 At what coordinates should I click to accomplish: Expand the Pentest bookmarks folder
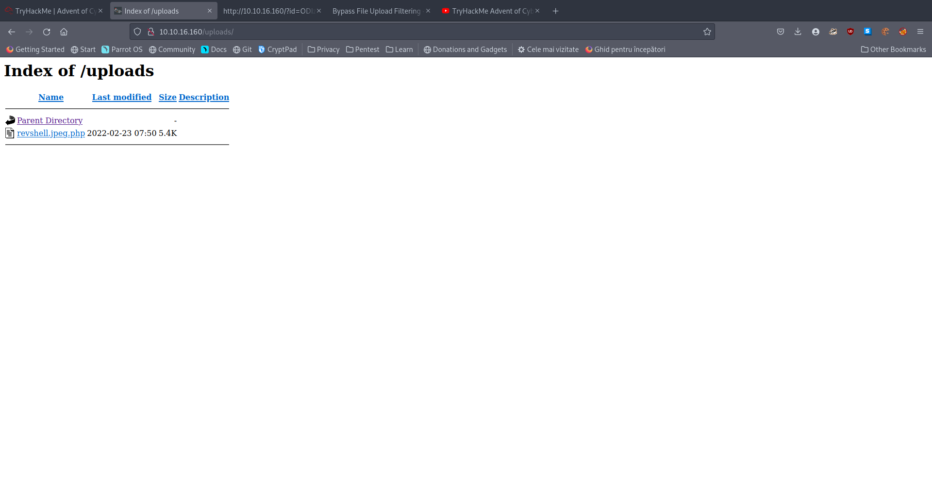pos(362,50)
